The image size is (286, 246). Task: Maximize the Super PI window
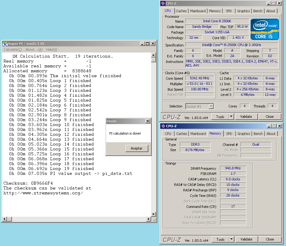point(147,44)
